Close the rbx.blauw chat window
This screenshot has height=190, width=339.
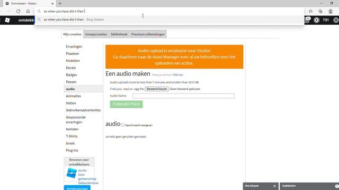click(274, 186)
